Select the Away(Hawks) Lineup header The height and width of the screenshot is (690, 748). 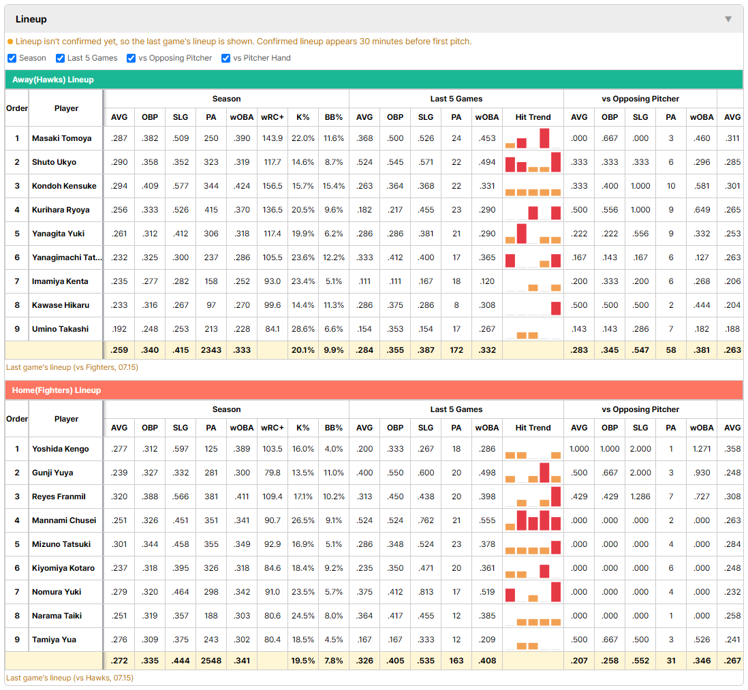tap(374, 80)
